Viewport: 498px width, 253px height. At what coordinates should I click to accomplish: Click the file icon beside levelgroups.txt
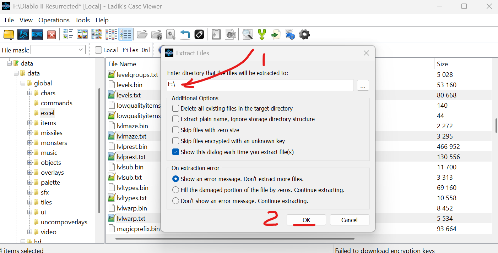tap(112, 74)
